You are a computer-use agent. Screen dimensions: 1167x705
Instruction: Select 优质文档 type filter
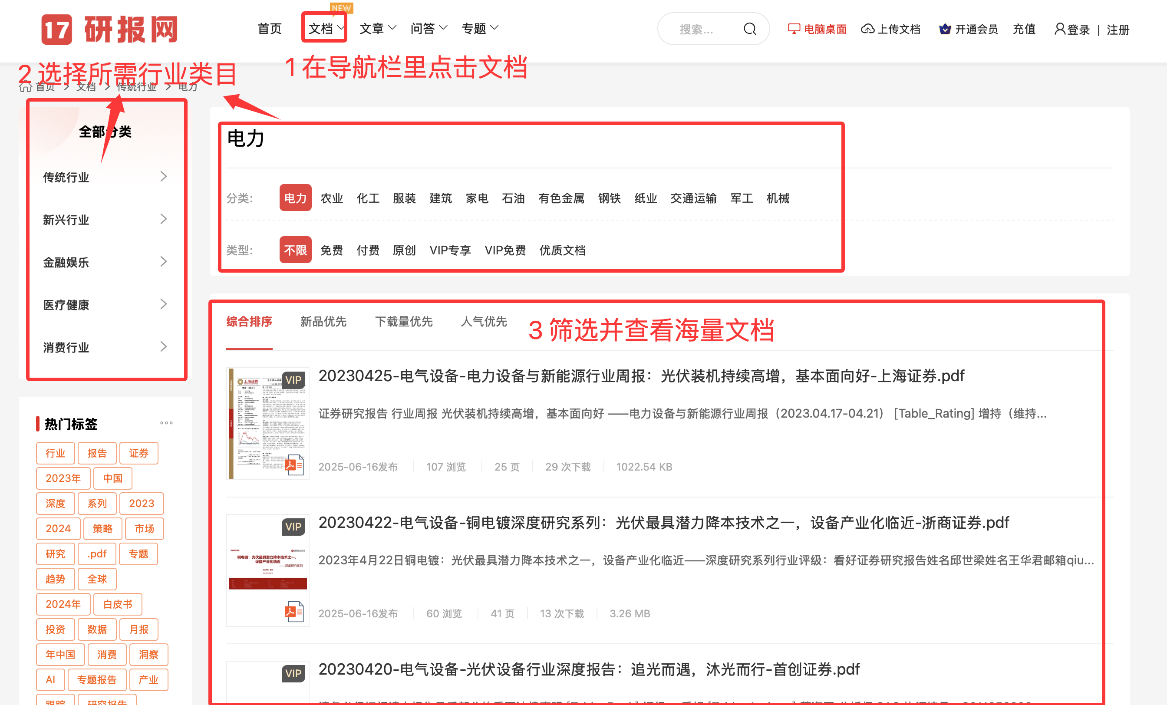562,250
